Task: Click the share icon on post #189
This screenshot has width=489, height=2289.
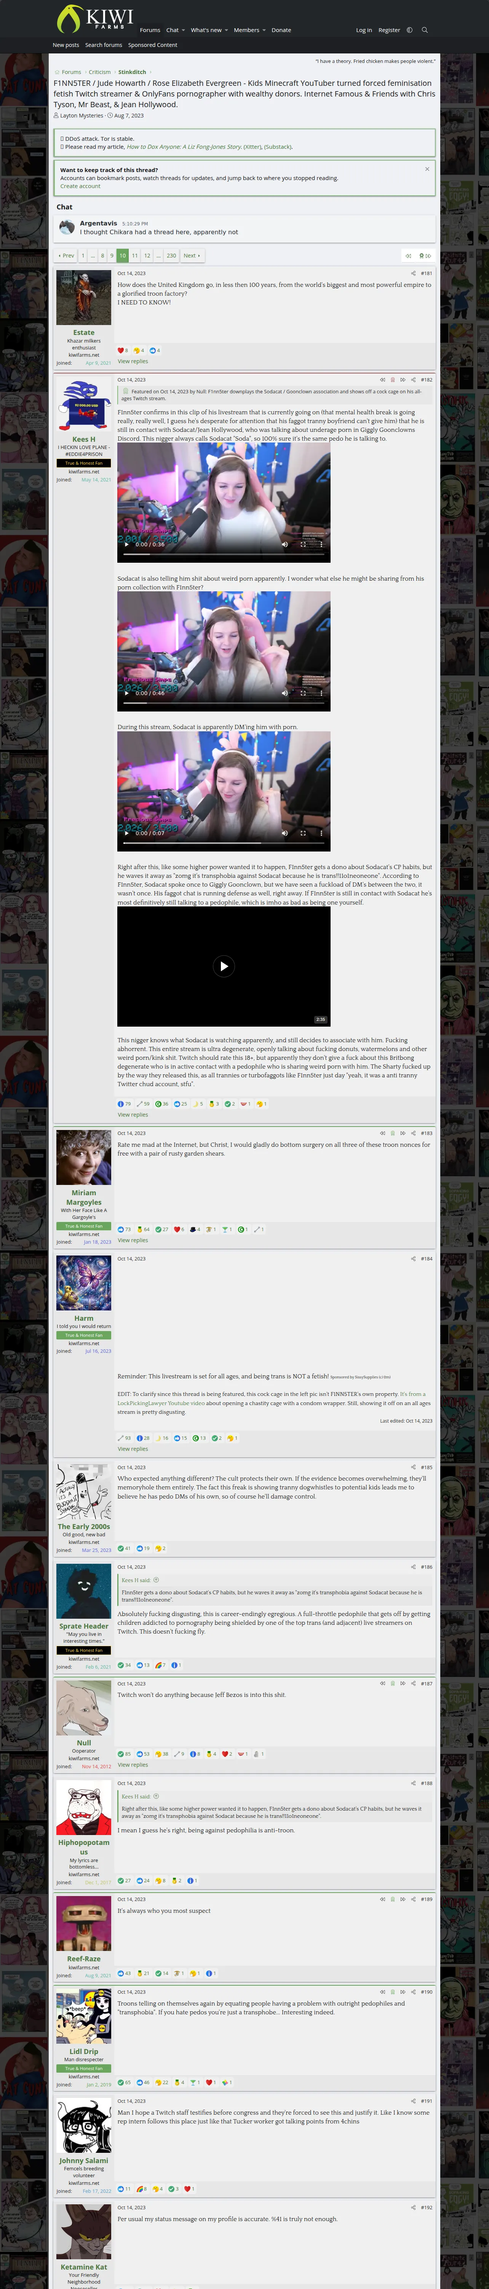Action: 413,1899
